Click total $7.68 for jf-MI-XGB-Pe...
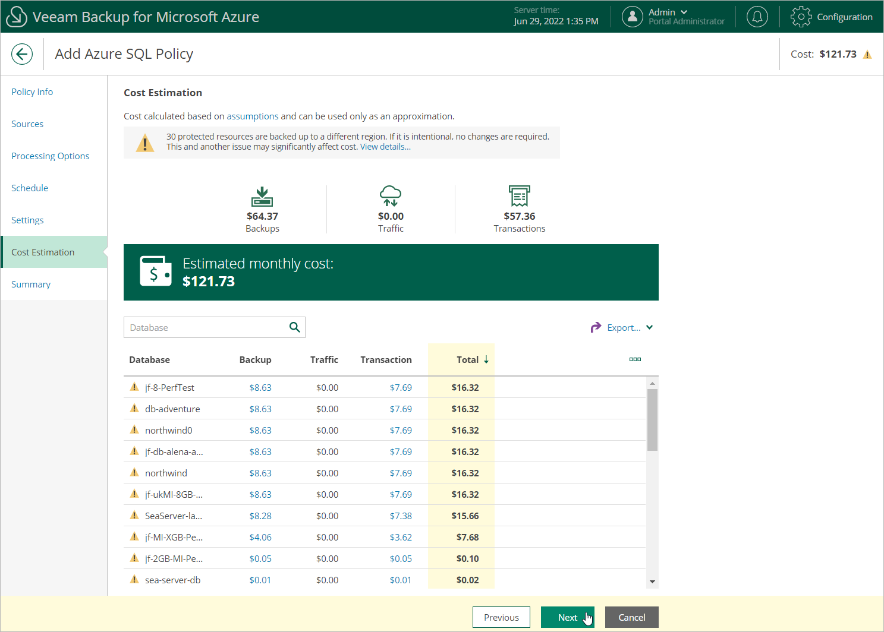The height and width of the screenshot is (632, 884). tap(467, 537)
